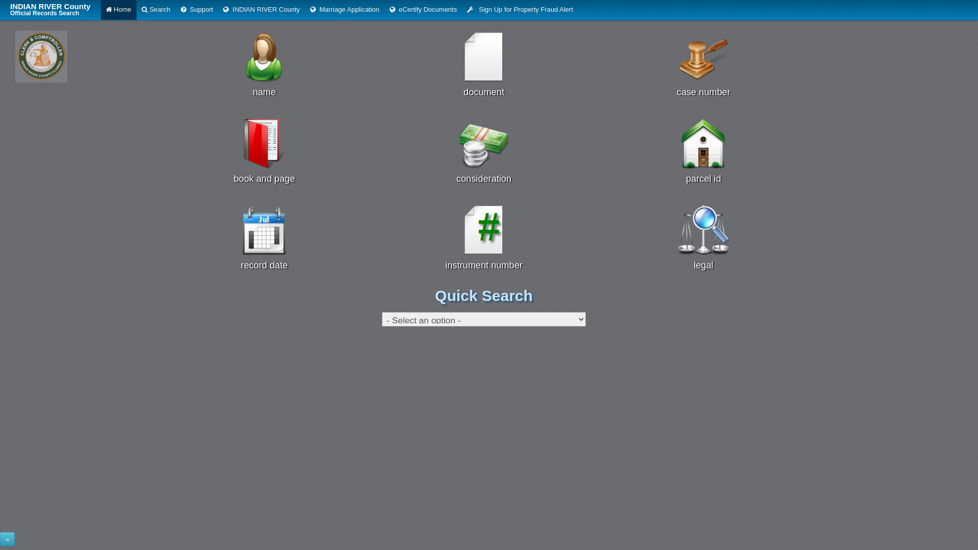Click the Home navigation menu item
The height and width of the screenshot is (550, 978).
pos(118,9)
